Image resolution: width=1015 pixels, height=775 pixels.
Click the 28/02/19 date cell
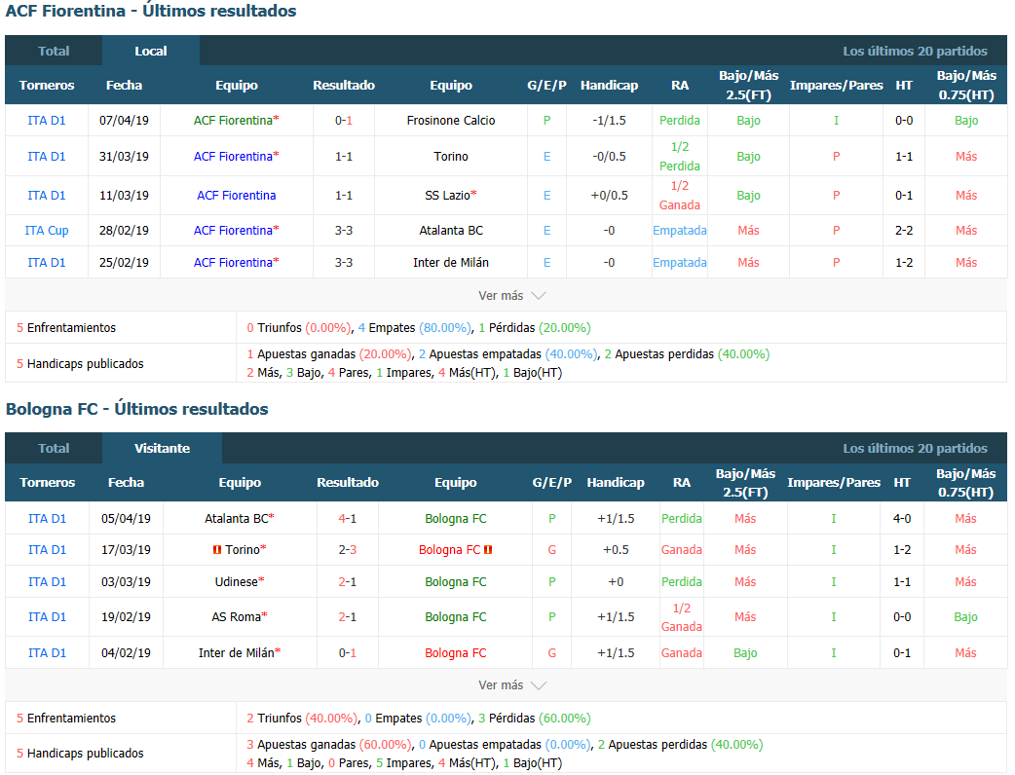click(124, 231)
